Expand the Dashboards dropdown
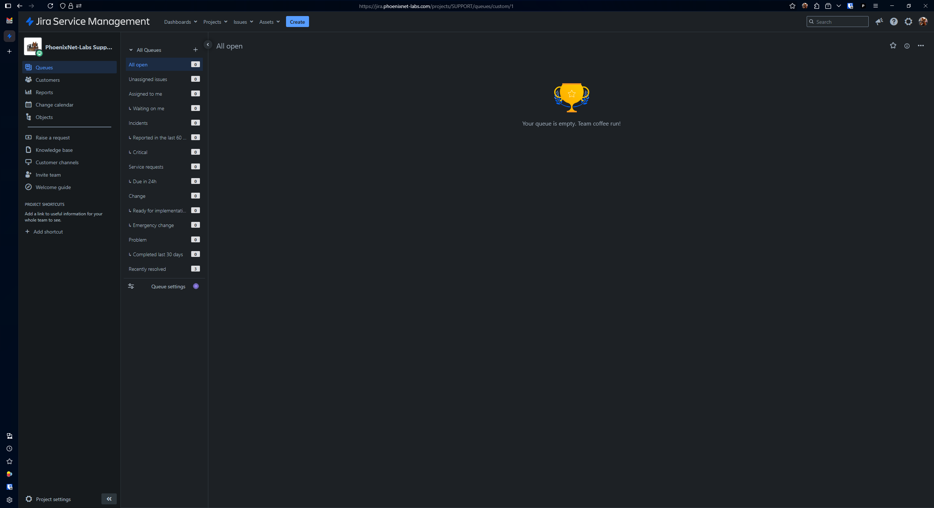Viewport: 934px width, 508px height. pos(181,22)
